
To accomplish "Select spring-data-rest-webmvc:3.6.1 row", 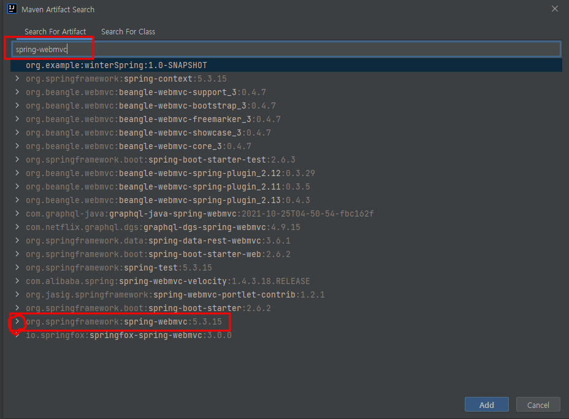I will [286, 240].
